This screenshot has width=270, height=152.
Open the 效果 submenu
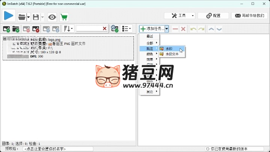click(x=150, y=59)
